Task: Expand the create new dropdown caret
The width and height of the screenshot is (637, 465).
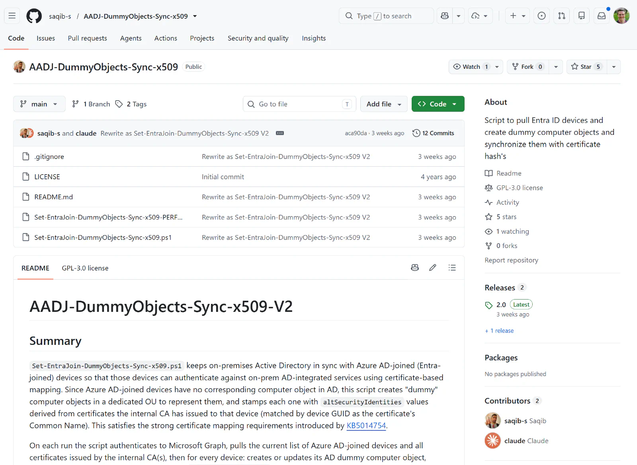Action: [524, 16]
